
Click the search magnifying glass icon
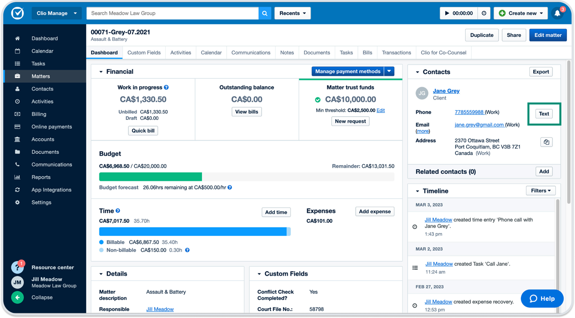[265, 13]
